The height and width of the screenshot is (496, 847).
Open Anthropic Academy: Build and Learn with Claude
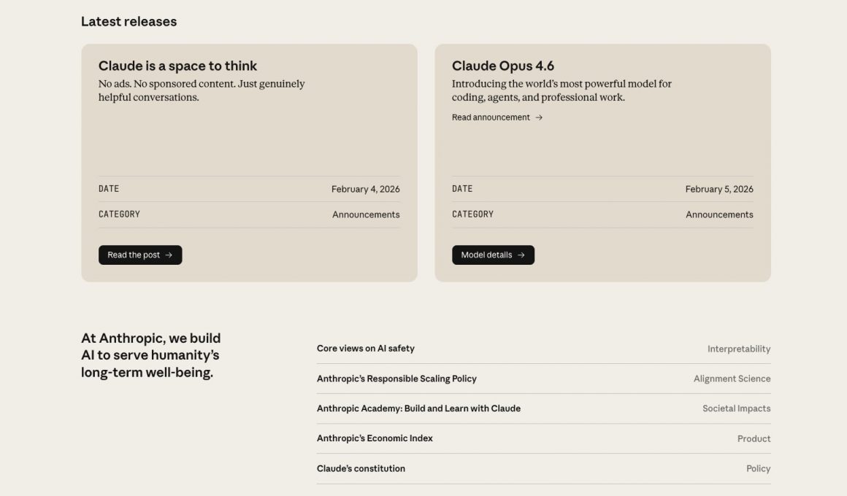[x=418, y=408]
